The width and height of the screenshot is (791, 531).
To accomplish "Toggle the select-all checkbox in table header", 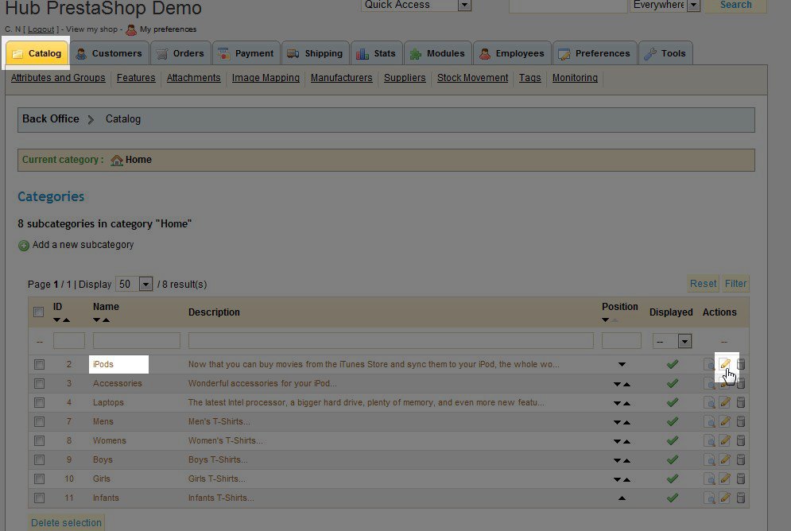I will [39, 312].
